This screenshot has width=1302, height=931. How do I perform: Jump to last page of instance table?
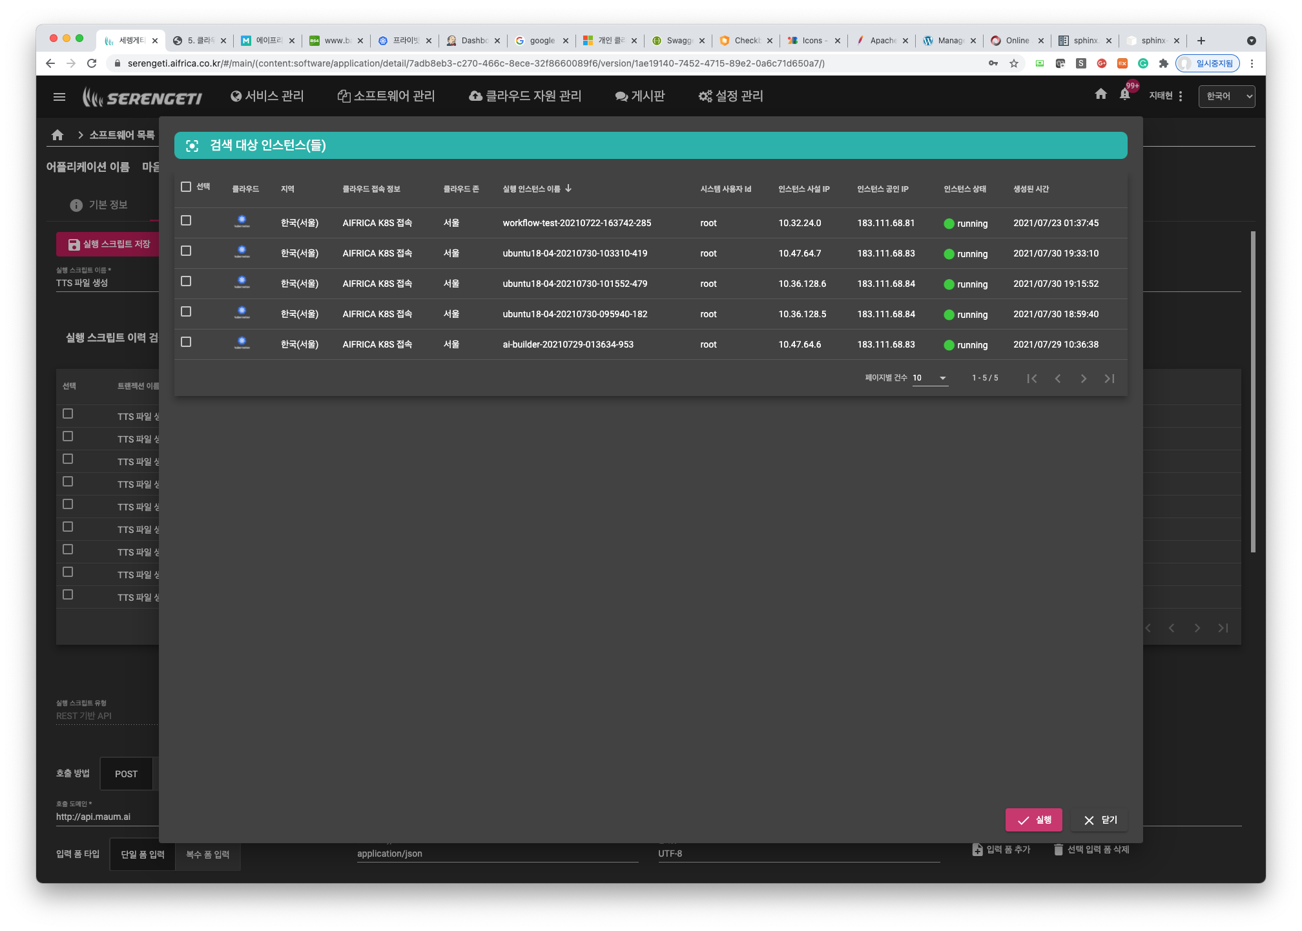click(1110, 379)
